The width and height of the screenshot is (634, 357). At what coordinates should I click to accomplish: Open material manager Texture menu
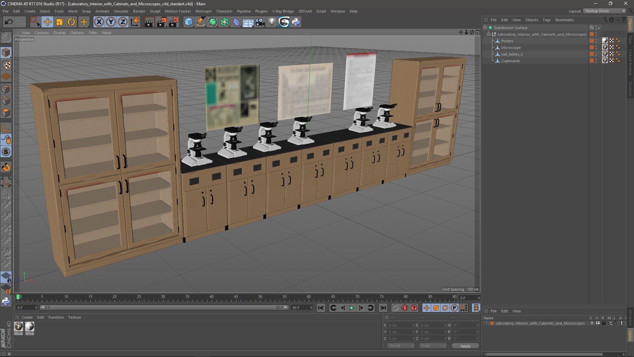click(x=74, y=317)
